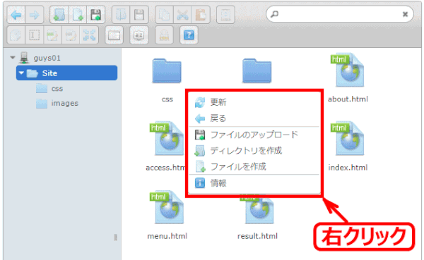This screenshot has width=424, height=260.
Task: Select the index.html file icon
Action: (x=348, y=138)
